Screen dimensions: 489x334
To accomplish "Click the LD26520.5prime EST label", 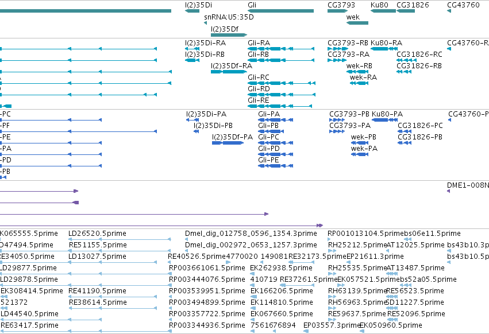I will (97, 234).
